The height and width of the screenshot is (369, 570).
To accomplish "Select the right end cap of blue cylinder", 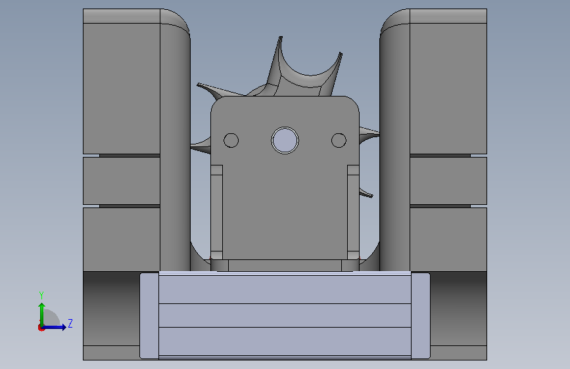I will pos(421,316).
